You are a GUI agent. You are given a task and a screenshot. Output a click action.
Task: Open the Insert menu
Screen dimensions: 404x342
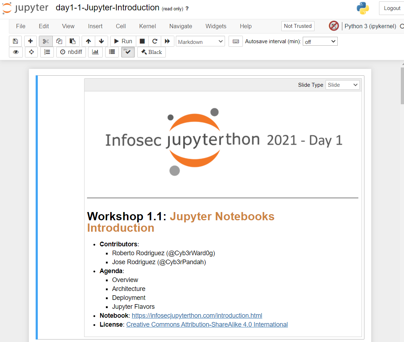[x=95, y=26]
